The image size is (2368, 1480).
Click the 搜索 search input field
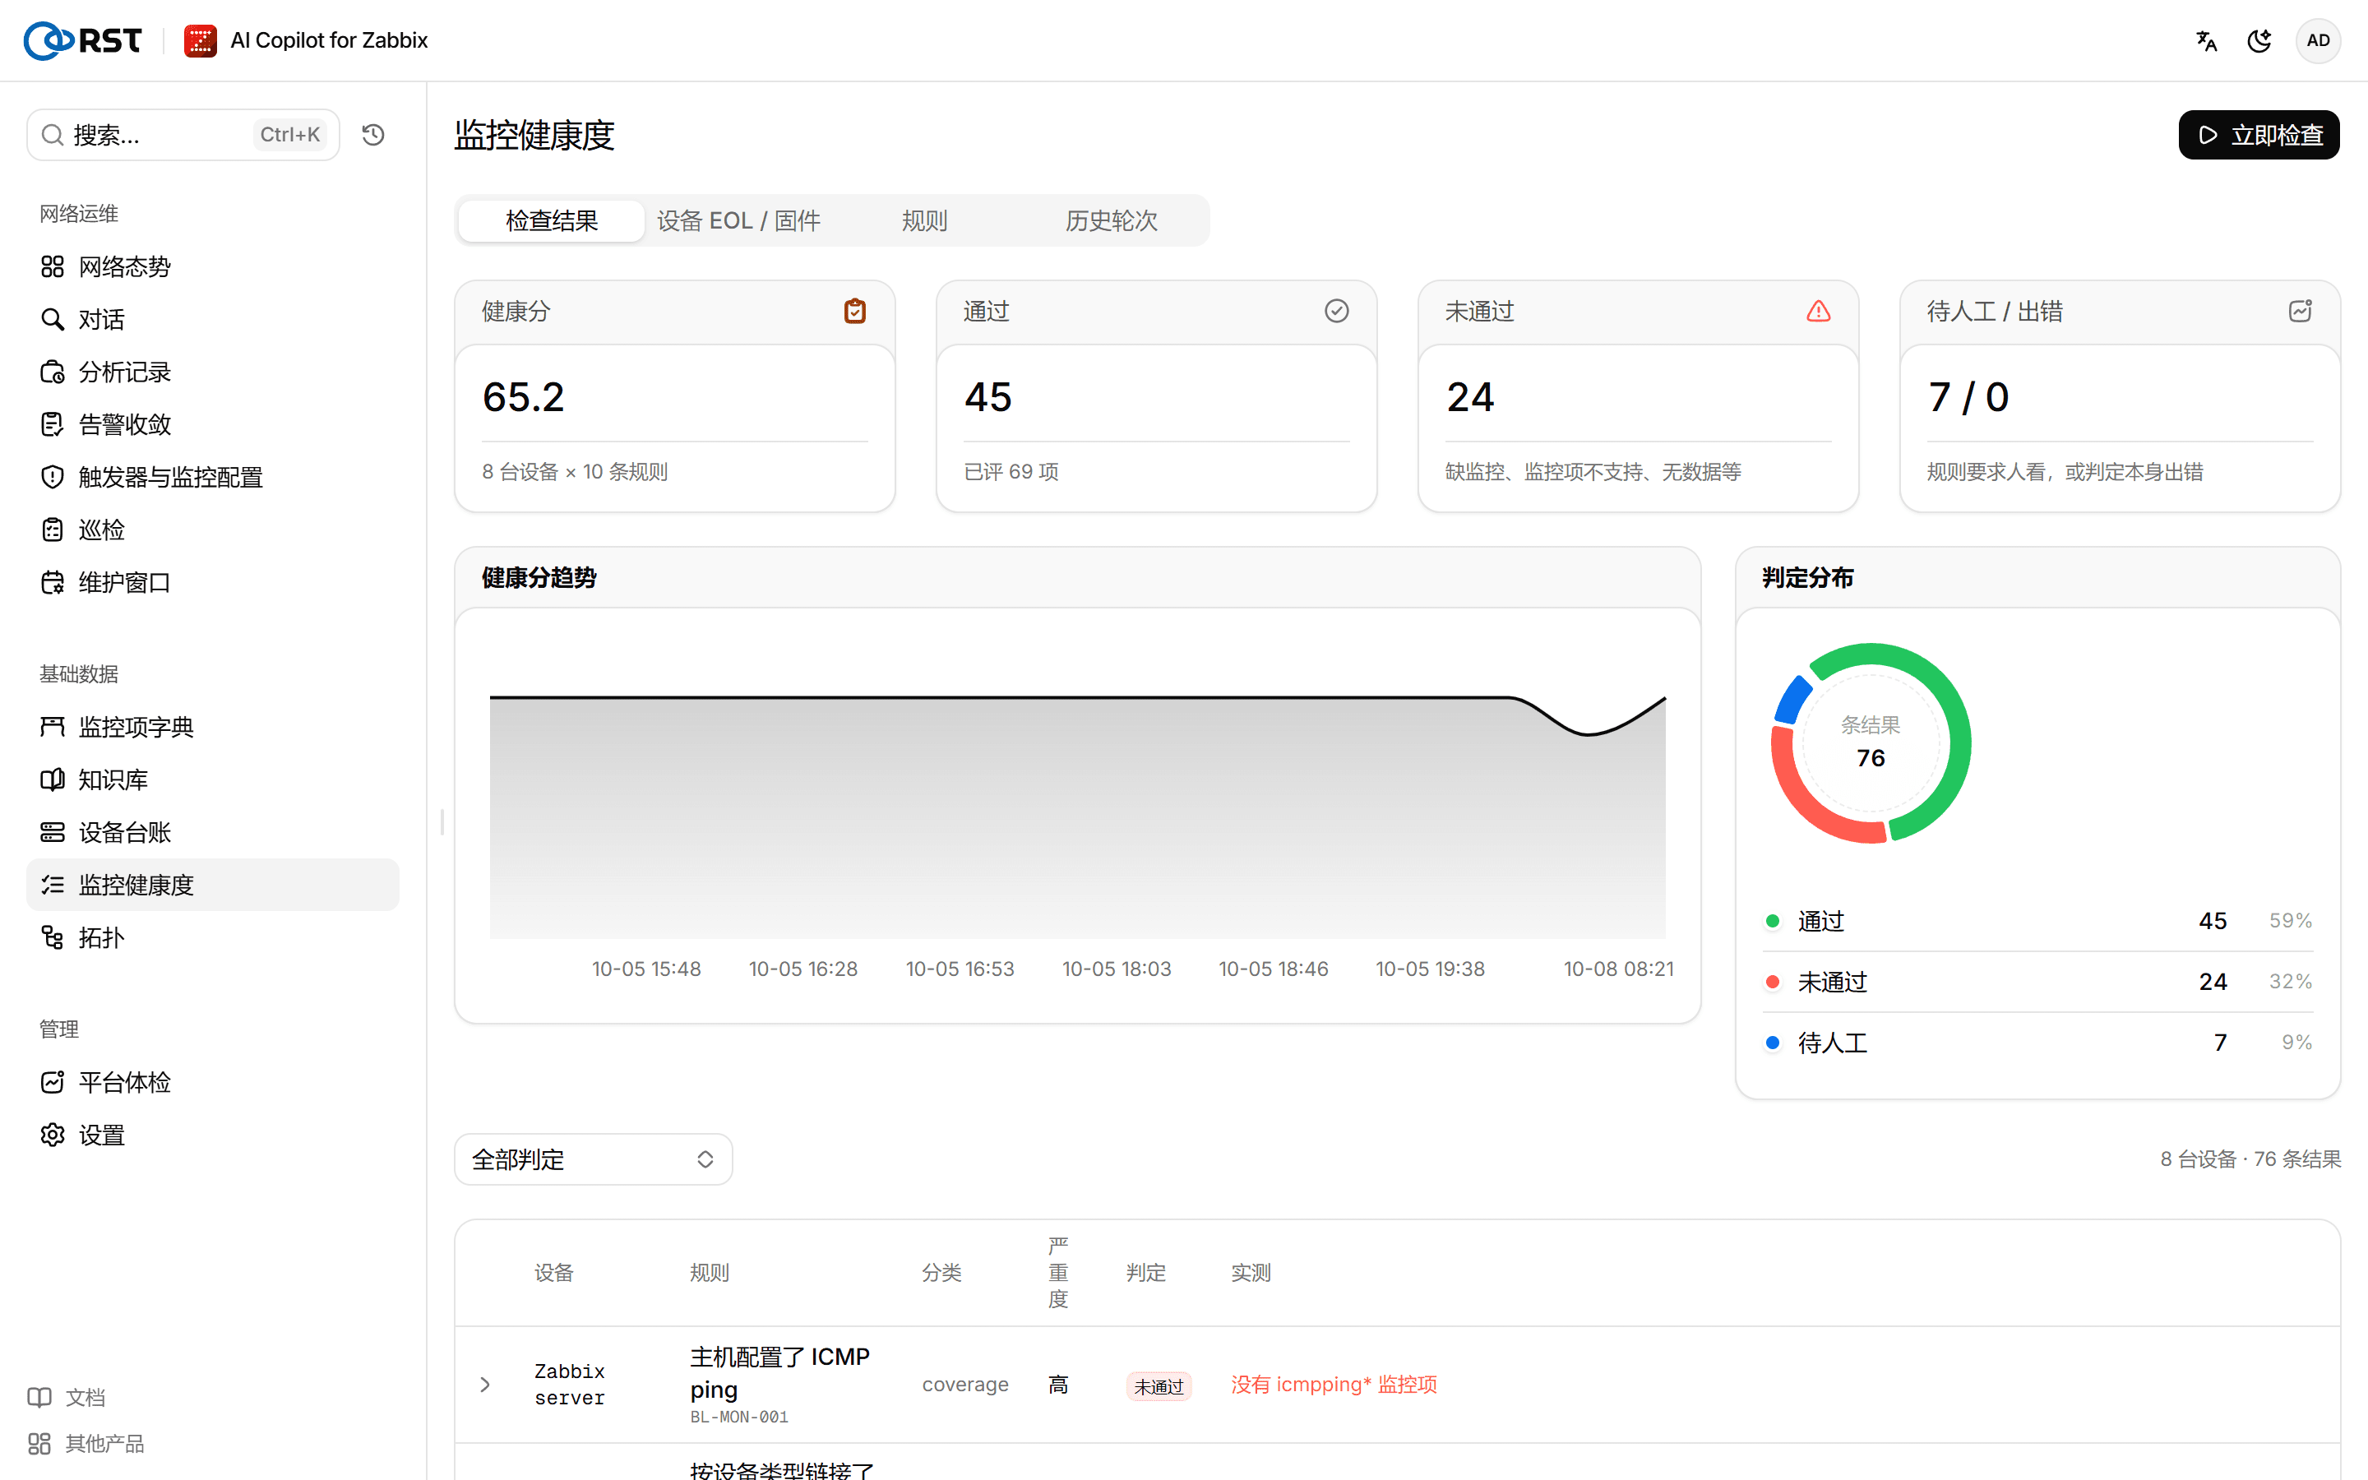pyautogui.click(x=183, y=134)
